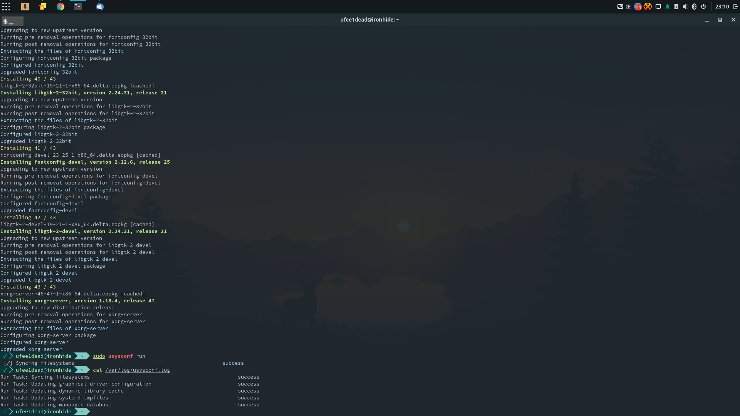Select 'Installing libgtk-2-32bit, version 2.24.31' line

[84, 93]
